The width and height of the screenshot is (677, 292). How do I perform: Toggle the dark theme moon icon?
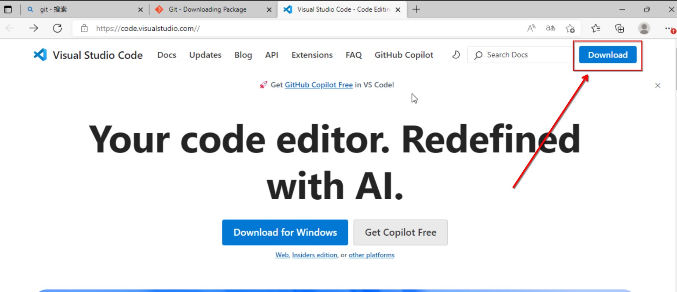pyautogui.click(x=456, y=55)
